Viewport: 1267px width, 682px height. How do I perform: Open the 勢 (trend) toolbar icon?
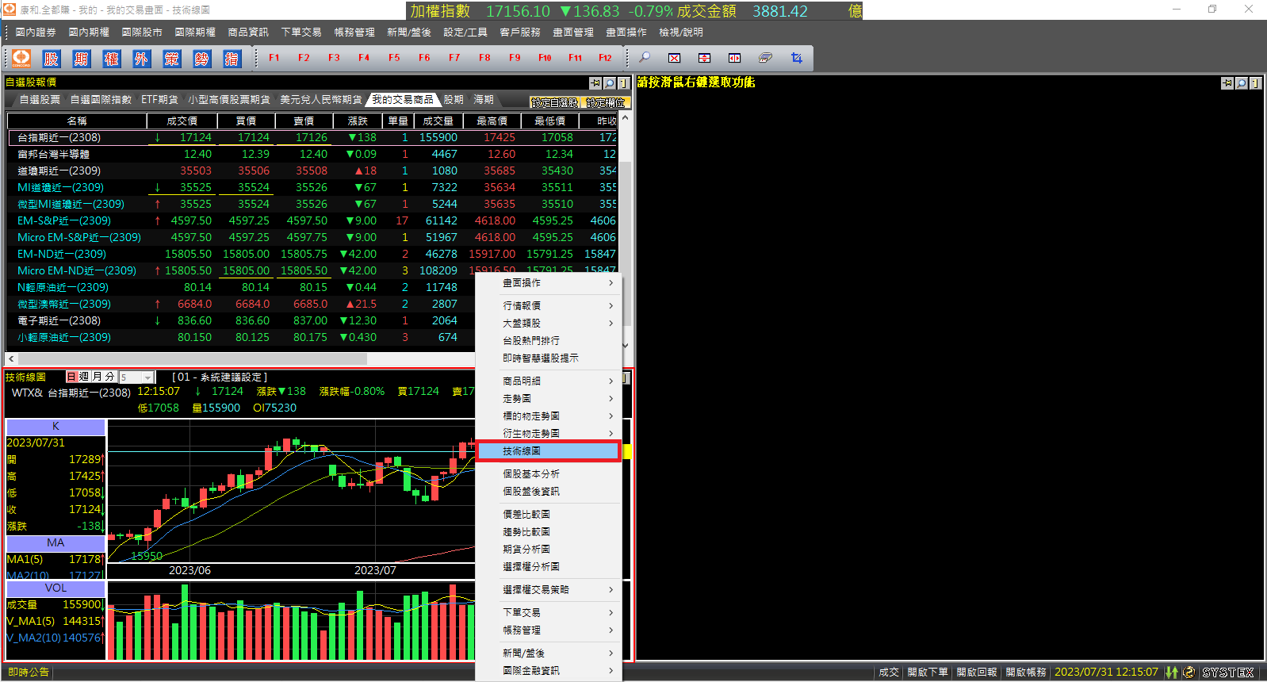tap(201, 58)
